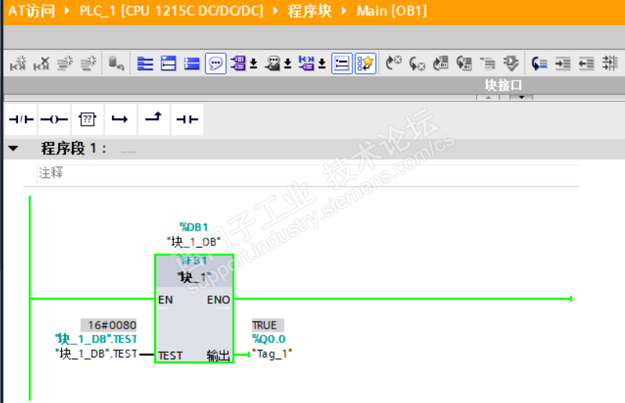This screenshot has width=625, height=403.
Task: Toggle free-form comments speech bubble
Action: tap(215, 64)
